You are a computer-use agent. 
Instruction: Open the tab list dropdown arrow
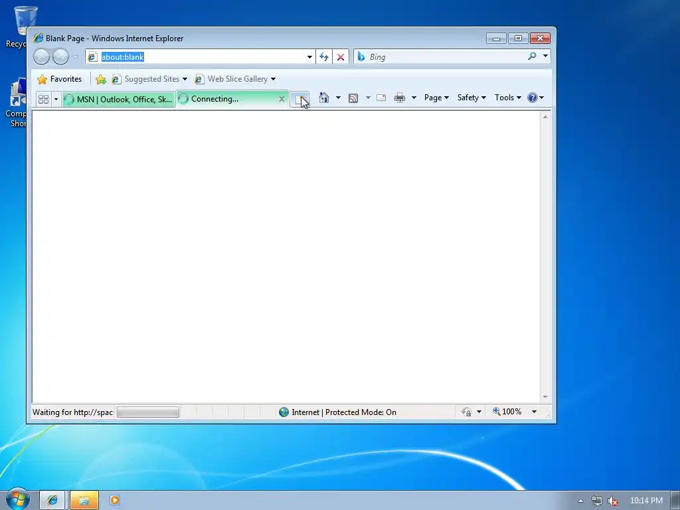(56, 100)
